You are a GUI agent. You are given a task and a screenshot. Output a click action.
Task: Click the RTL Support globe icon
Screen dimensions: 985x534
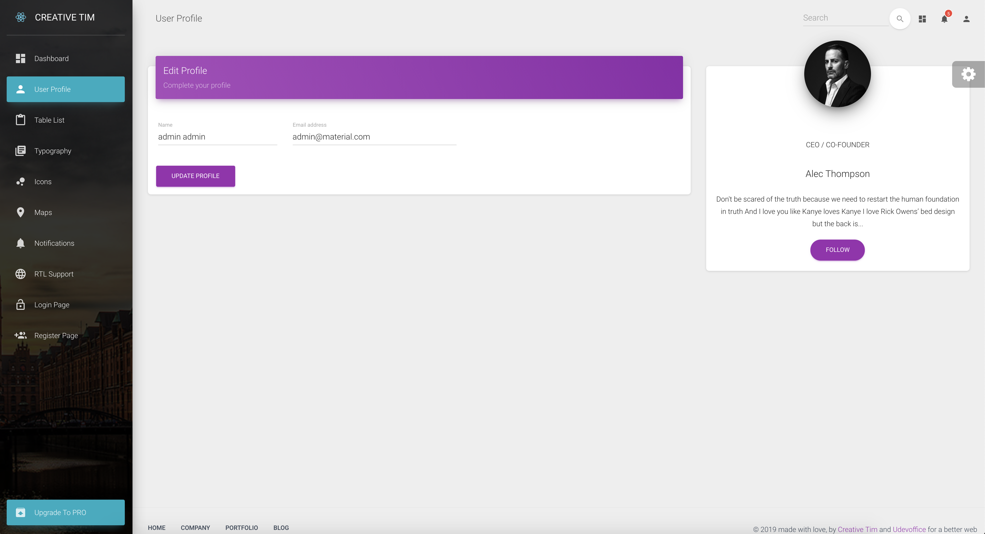click(x=21, y=274)
